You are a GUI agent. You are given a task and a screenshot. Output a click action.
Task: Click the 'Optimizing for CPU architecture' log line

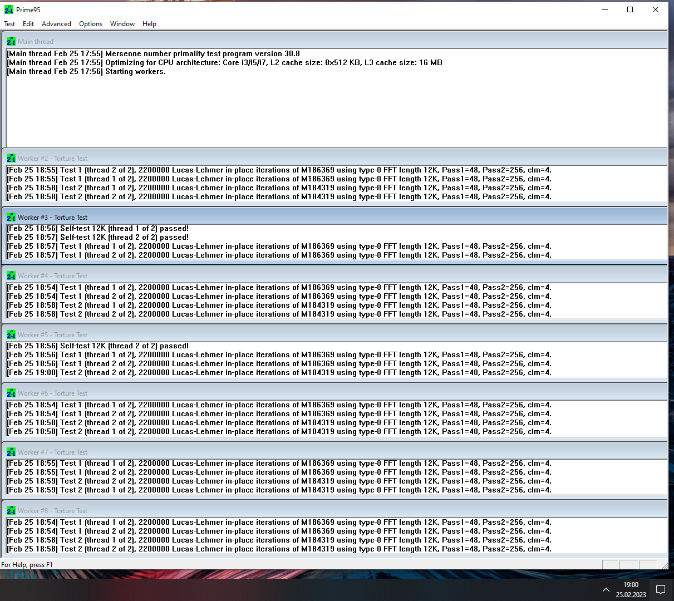click(x=224, y=63)
